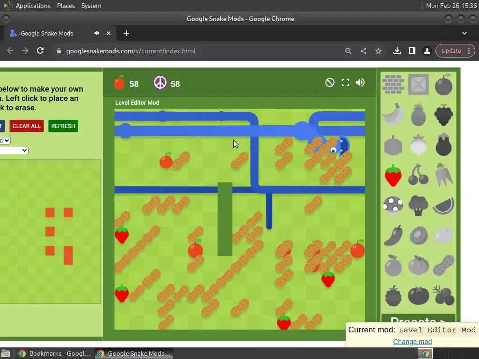The image size is (479, 359).
Task: Pick the blackberry item
Action: (x=393, y=295)
